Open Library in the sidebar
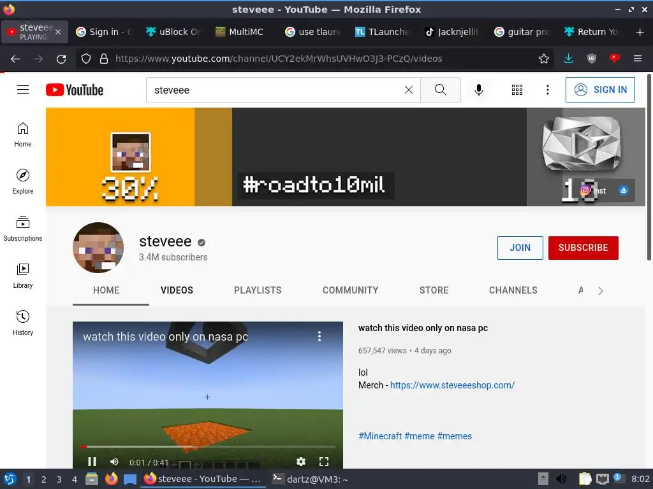 point(23,276)
